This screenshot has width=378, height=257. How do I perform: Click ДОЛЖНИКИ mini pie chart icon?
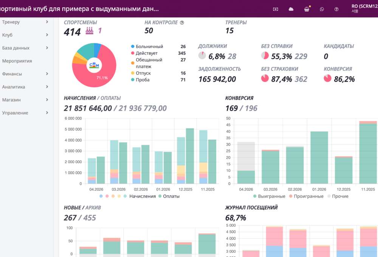point(202,56)
